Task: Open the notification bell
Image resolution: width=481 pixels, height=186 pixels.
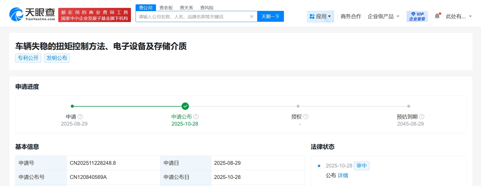Action: (x=437, y=16)
